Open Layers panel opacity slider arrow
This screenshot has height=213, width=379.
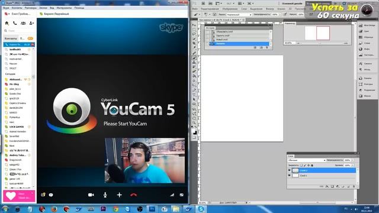click(352, 160)
